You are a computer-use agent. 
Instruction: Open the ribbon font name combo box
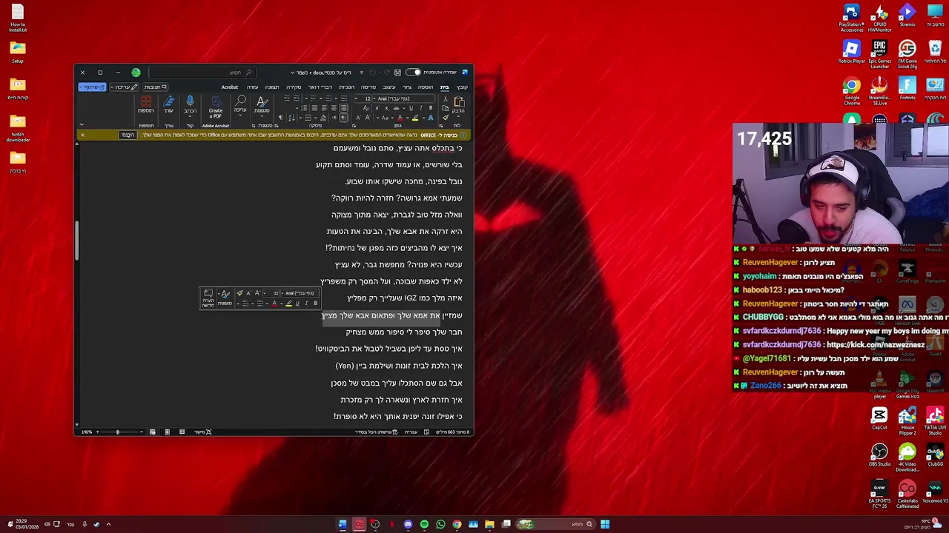(x=403, y=98)
